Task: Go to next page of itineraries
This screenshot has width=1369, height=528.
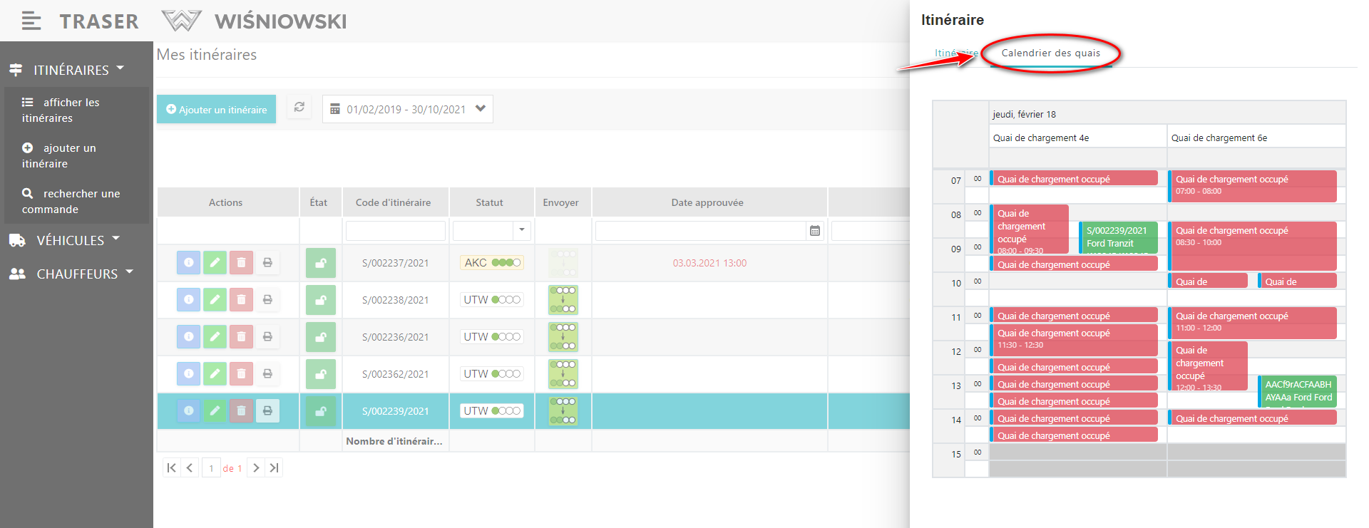Action: click(256, 468)
